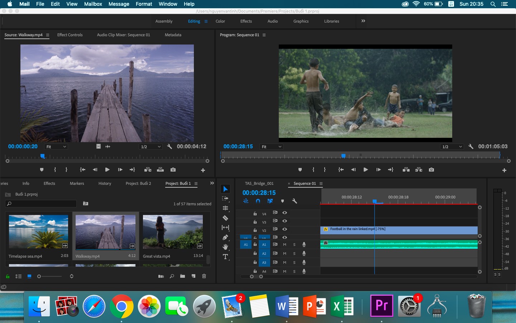
Task: Open Program monitor 1/2 resolution dropdown
Action: (x=452, y=147)
